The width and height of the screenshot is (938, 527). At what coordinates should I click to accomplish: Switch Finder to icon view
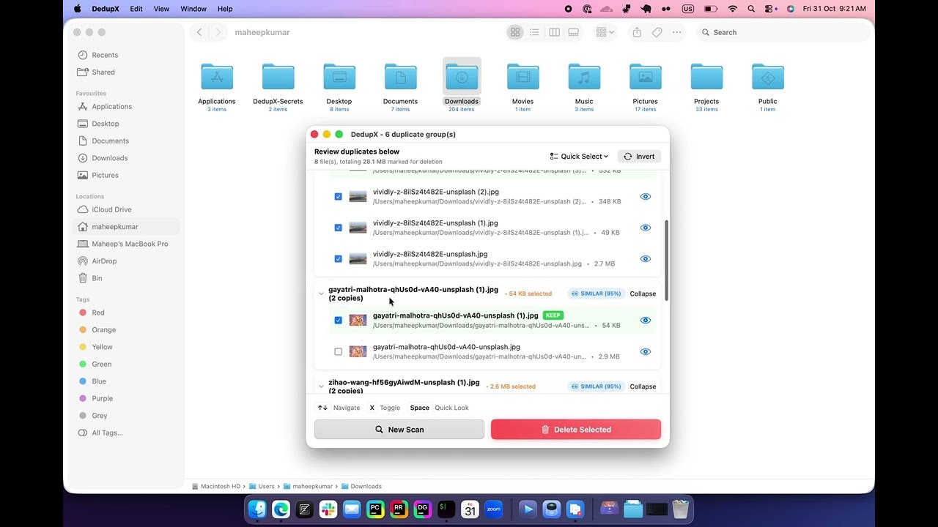[515, 32]
